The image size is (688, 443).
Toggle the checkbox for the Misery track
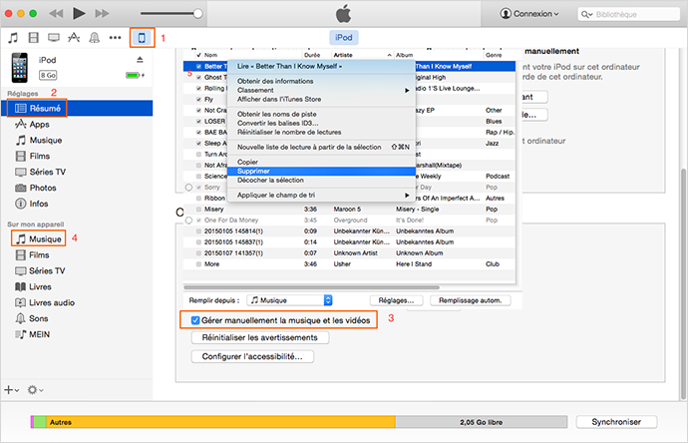[x=198, y=210]
